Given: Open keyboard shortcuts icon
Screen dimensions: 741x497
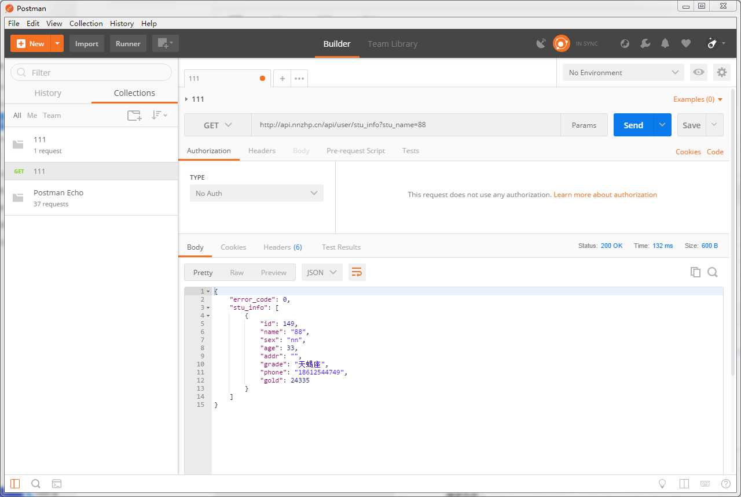Looking at the screenshot, I should click(705, 484).
